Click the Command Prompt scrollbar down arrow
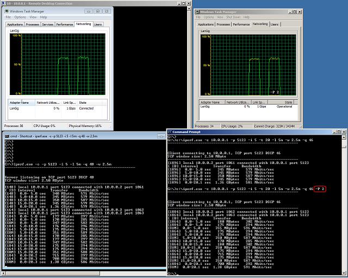 (x=344, y=273)
